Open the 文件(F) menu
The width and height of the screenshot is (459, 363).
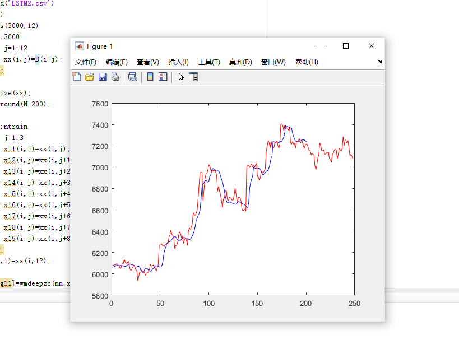coord(86,62)
